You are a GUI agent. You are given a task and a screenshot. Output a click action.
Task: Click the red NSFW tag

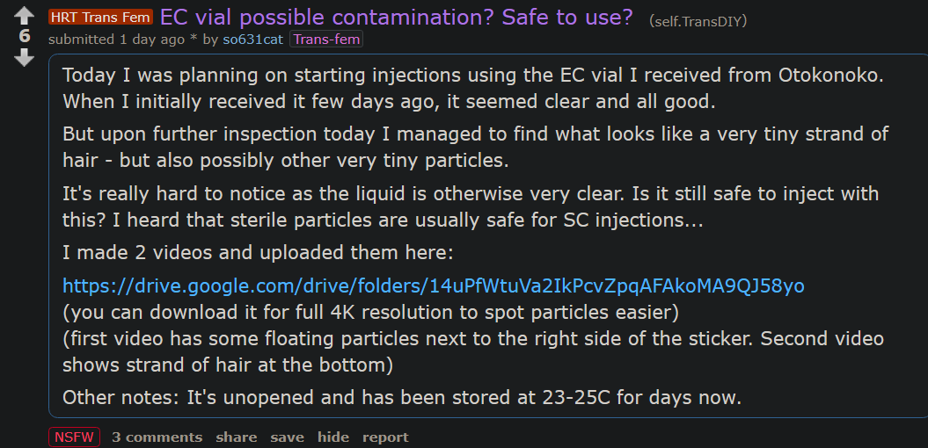(x=75, y=437)
